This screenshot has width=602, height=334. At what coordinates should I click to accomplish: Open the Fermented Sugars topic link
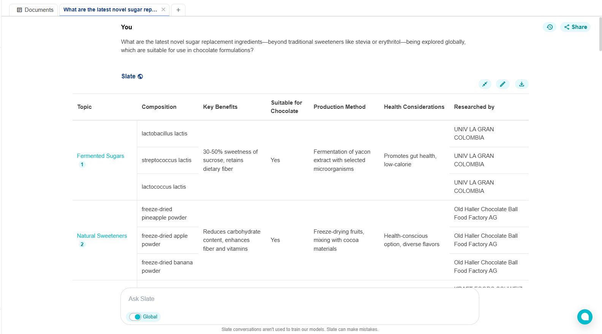[x=100, y=156]
